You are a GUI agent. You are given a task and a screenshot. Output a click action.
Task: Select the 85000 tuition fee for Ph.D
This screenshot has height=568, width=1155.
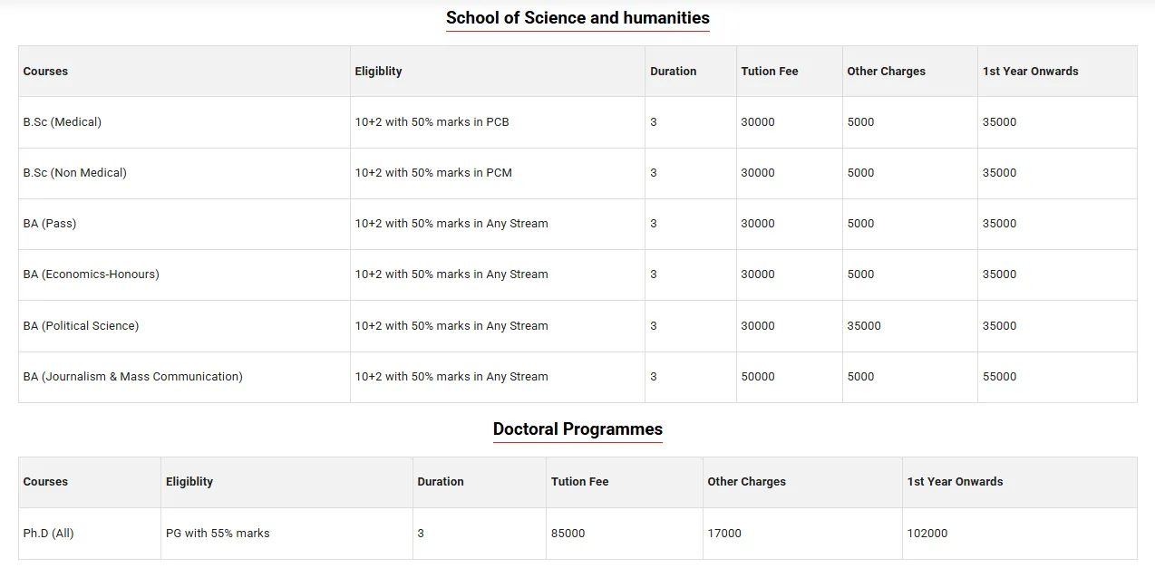coord(568,533)
